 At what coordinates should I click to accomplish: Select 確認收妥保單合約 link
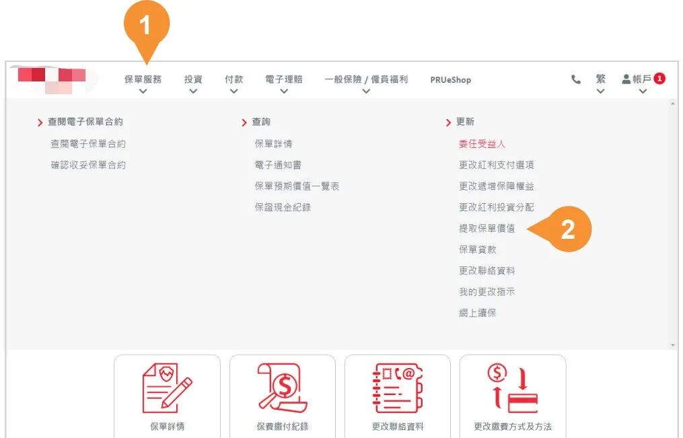tap(88, 165)
